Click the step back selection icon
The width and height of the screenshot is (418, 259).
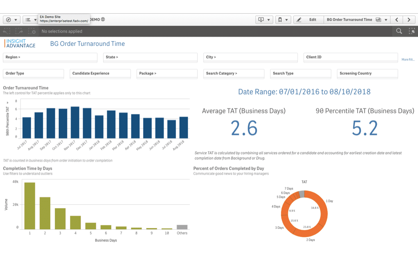click(x=6, y=31)
